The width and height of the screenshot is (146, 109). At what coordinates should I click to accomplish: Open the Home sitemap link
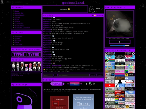(17, 11)
